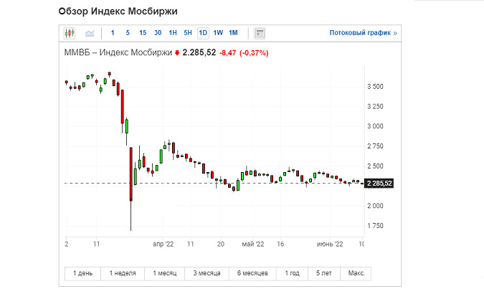
Task: Click the 3 000 price axis label
Action: coord(375,126)
